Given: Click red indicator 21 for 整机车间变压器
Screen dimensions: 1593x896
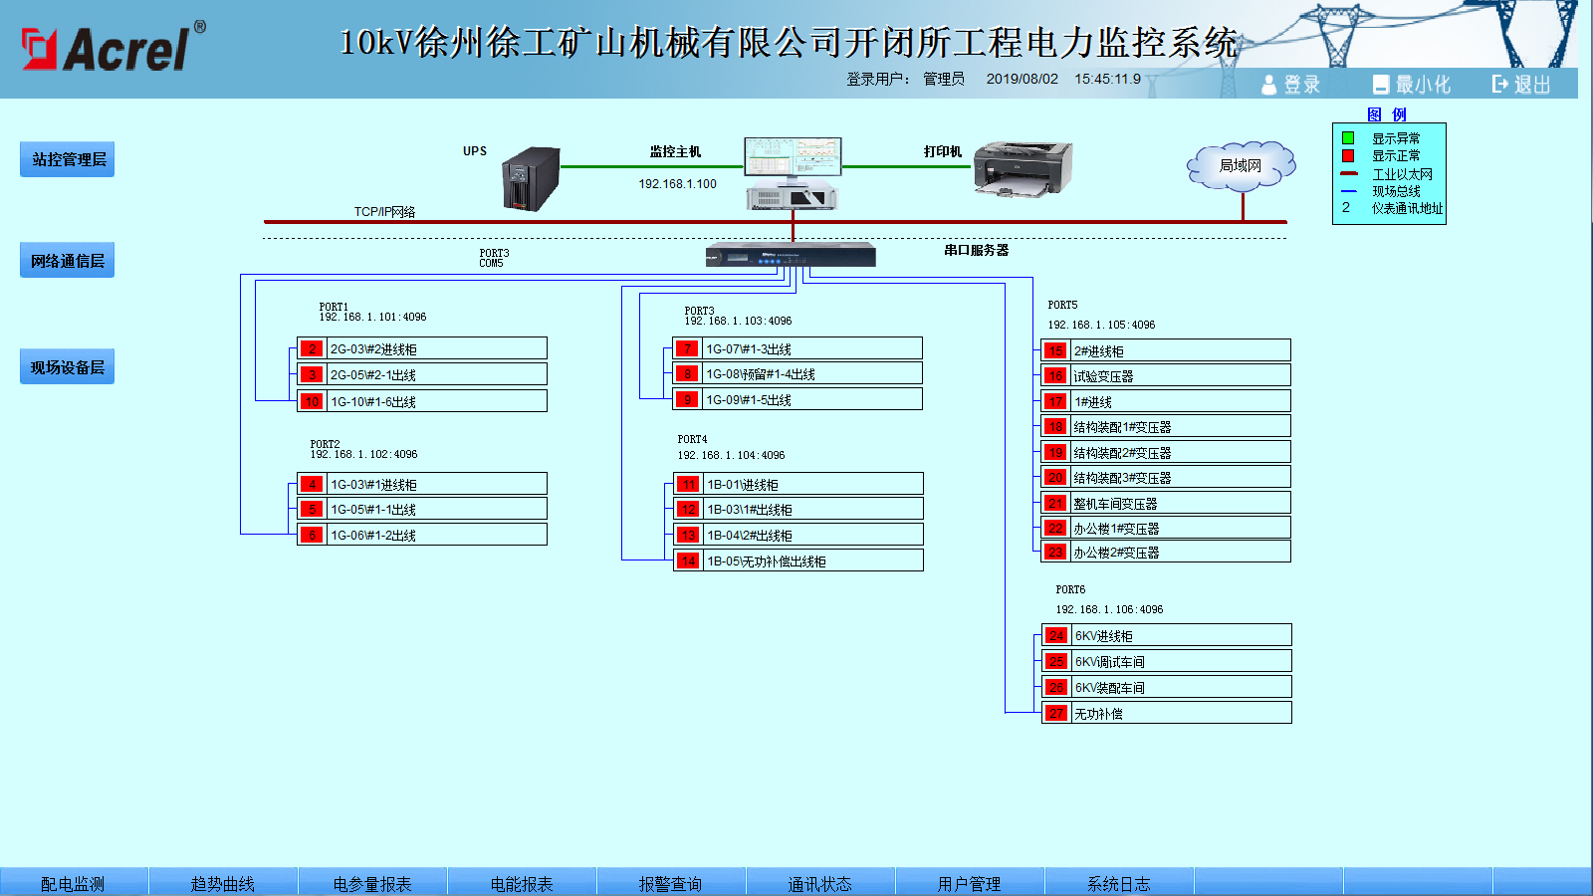Looking at the screenshot, I should (x=1055, y=503).
